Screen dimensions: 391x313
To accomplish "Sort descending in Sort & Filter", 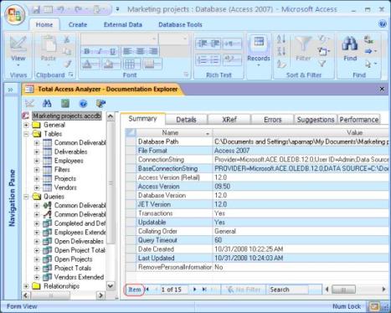I will point(281,51).
